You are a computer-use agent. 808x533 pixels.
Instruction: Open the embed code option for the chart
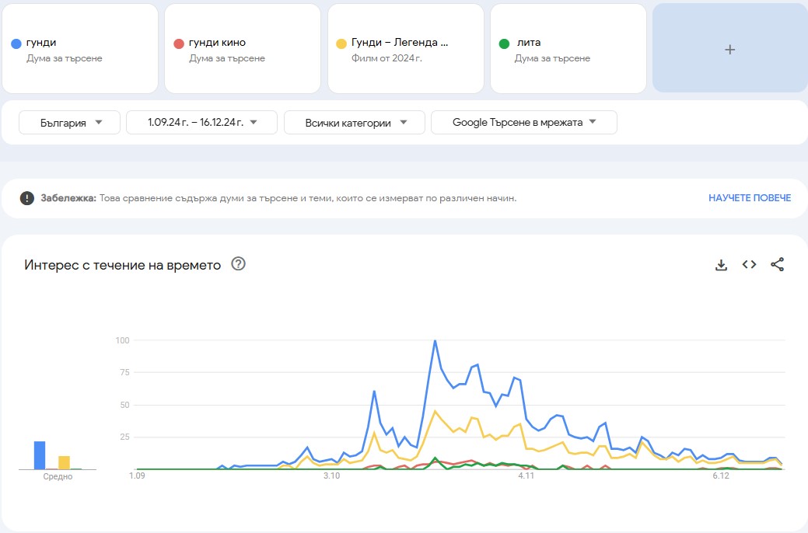click(x=748, y=264)
